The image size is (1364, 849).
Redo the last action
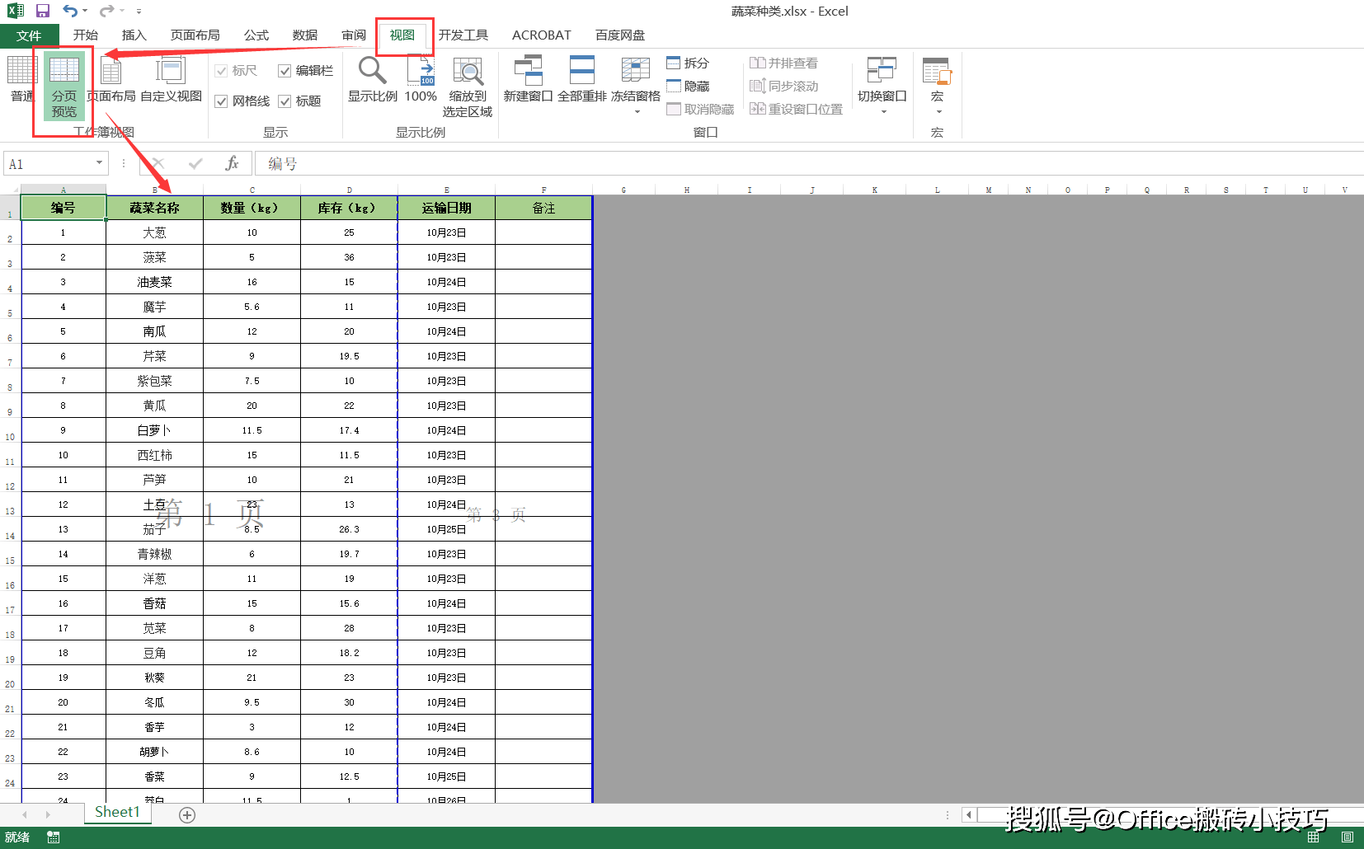pyautogui.click(x=106, y=11)
